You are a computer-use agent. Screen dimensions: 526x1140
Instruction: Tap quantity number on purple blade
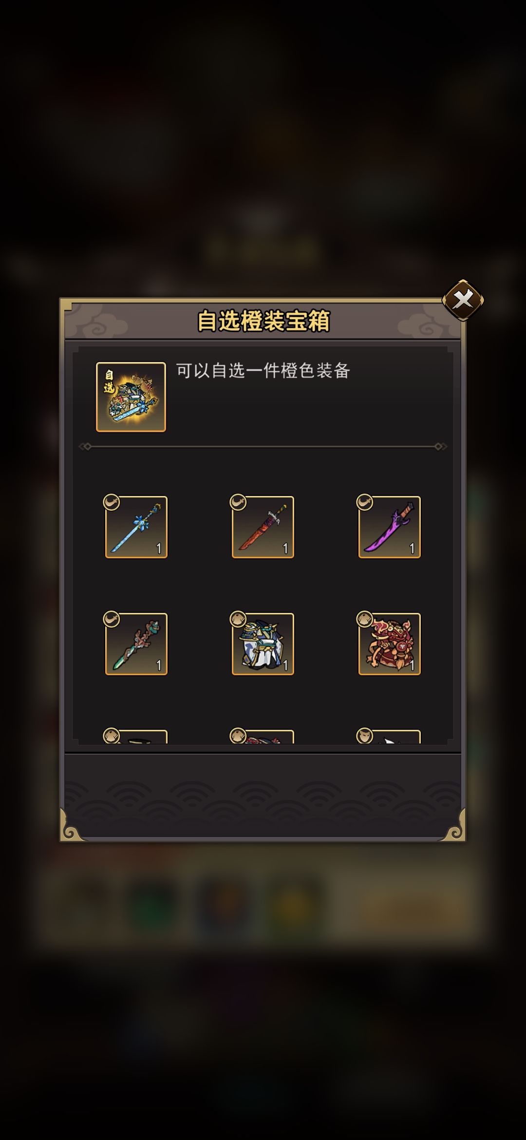(412, 549)
